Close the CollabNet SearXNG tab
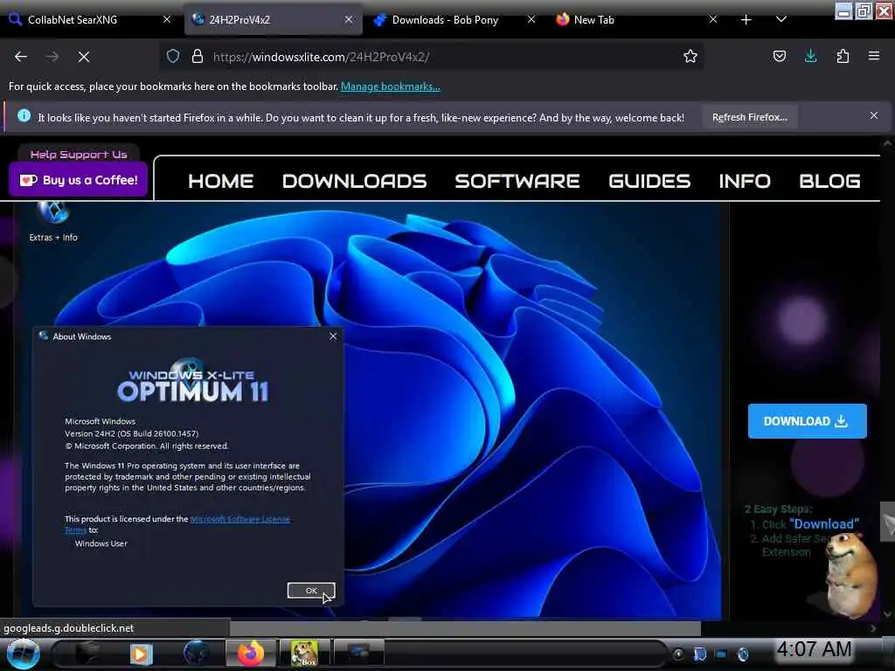 (x=167, y=19)
